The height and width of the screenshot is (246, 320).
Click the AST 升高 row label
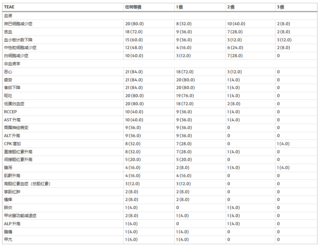coord(12,120)
